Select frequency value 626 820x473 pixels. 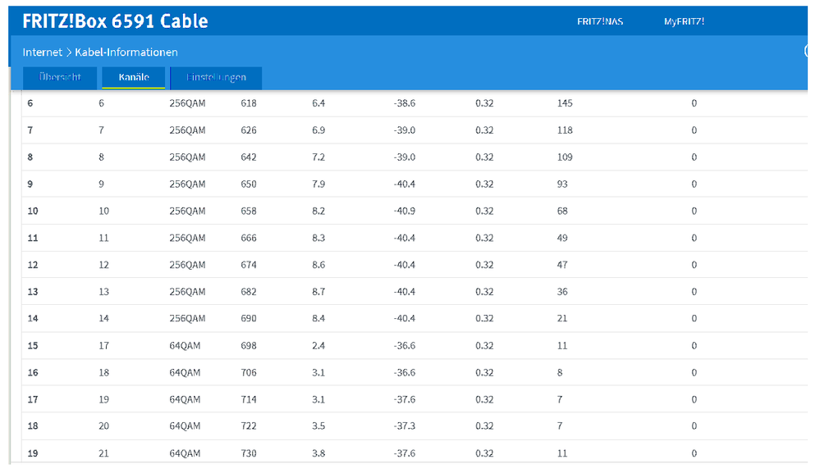(249, 130)
